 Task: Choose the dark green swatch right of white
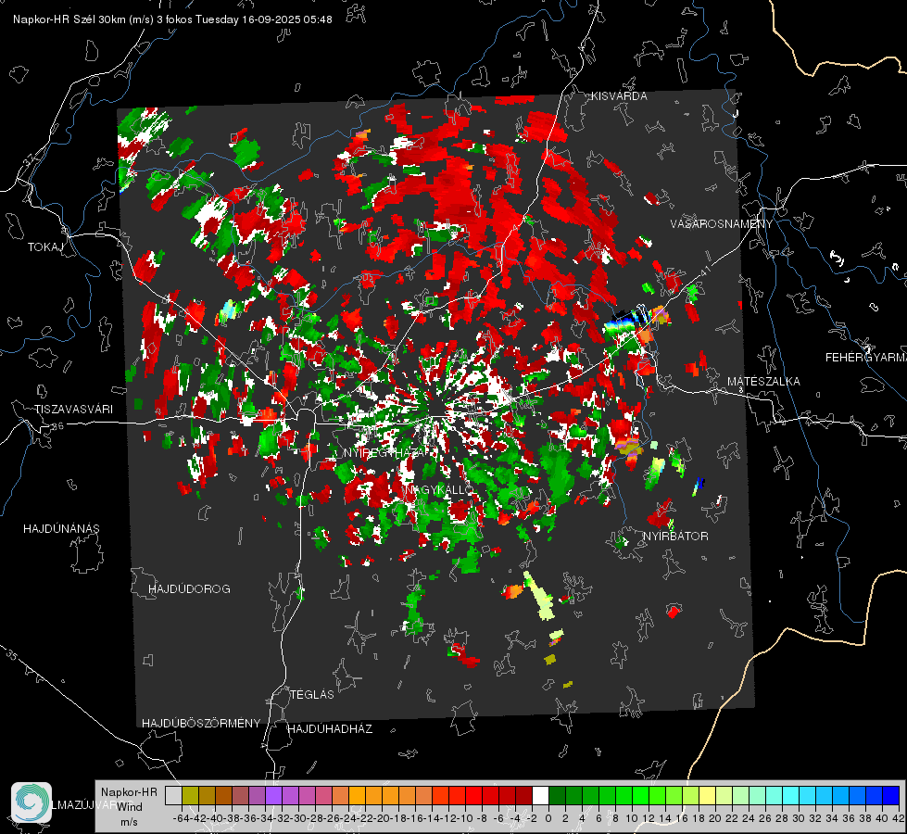click(x=557, y=795)
